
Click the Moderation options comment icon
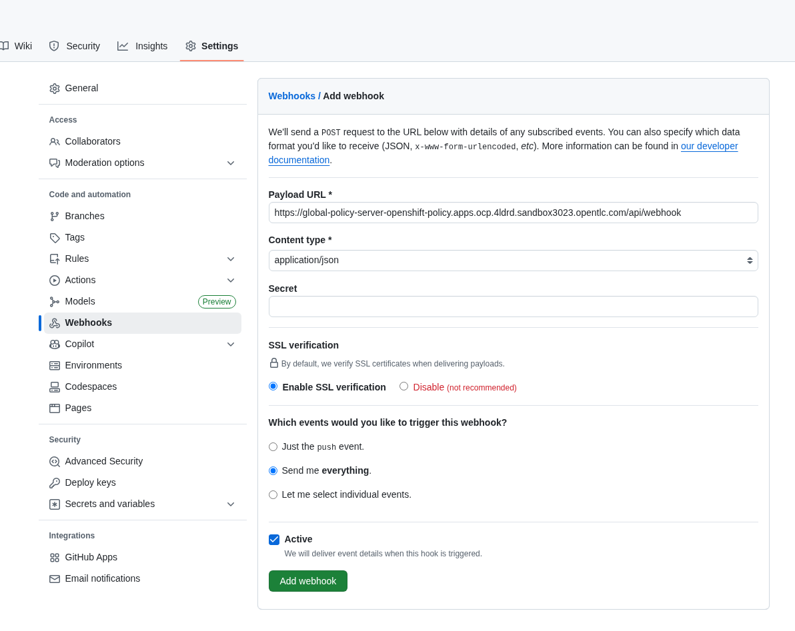point(54,163)
